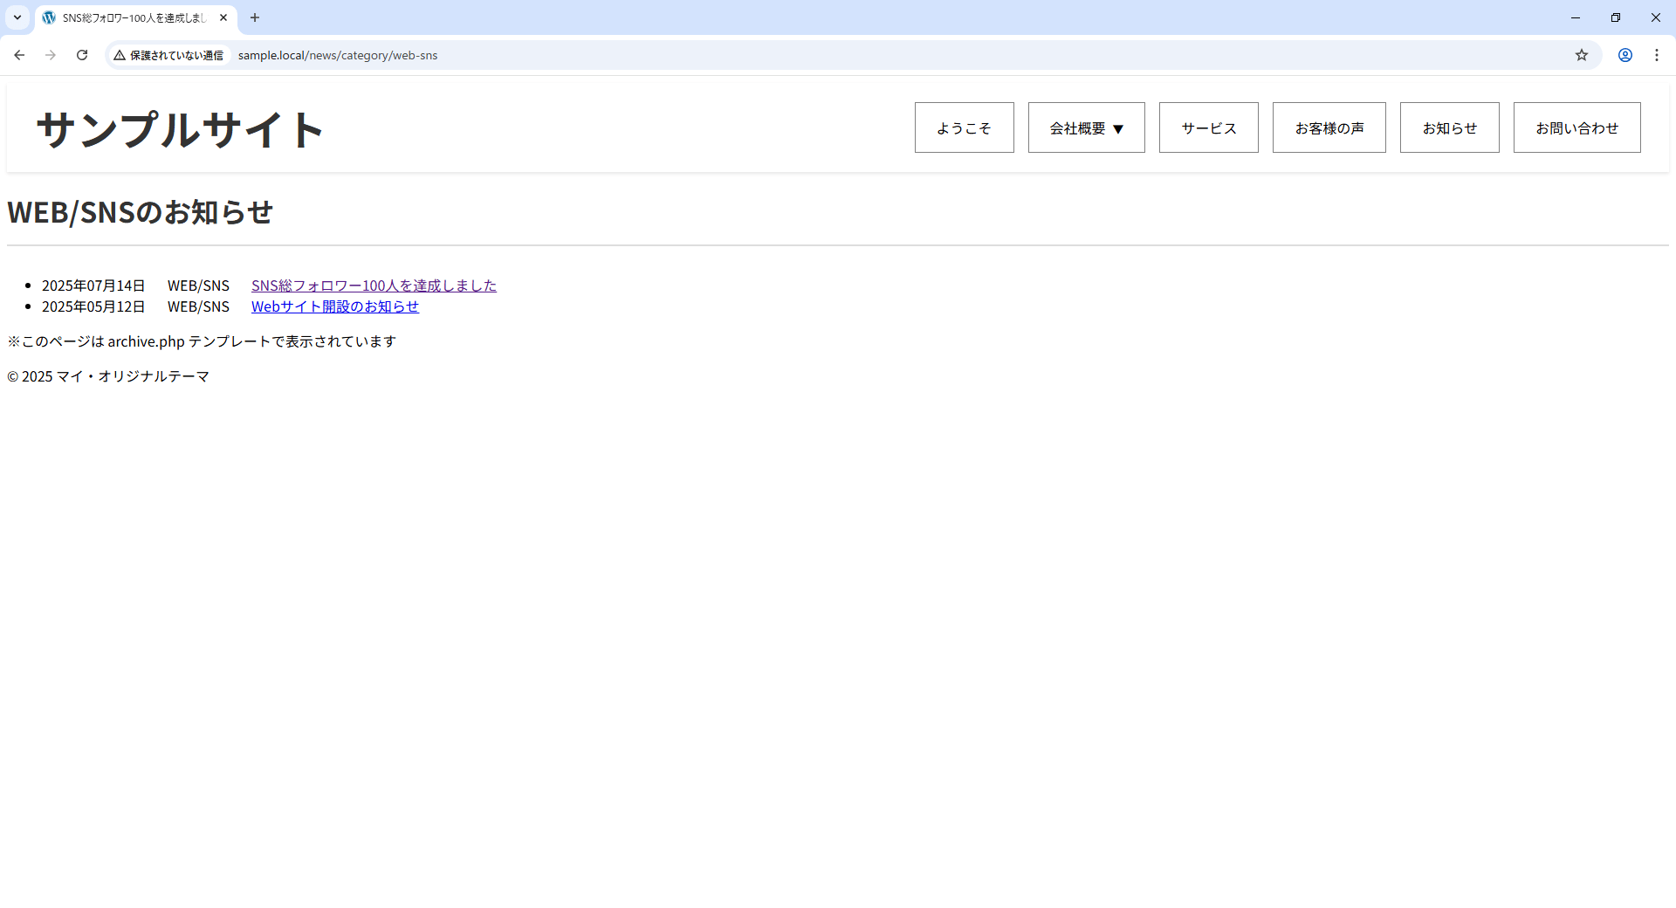Open the Webサイト開設のお知らせ link
1676x908 pixels.
[335, 306]
